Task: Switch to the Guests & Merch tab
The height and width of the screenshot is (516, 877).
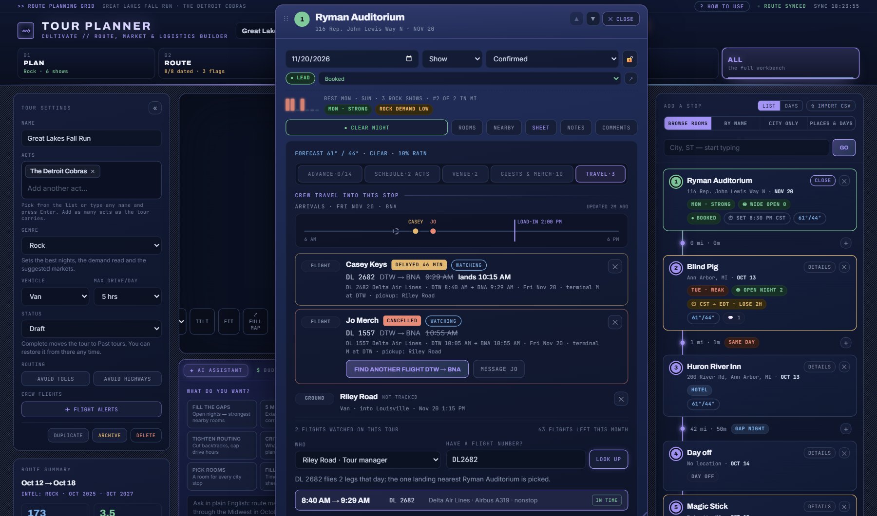Action: click(532, 174)
